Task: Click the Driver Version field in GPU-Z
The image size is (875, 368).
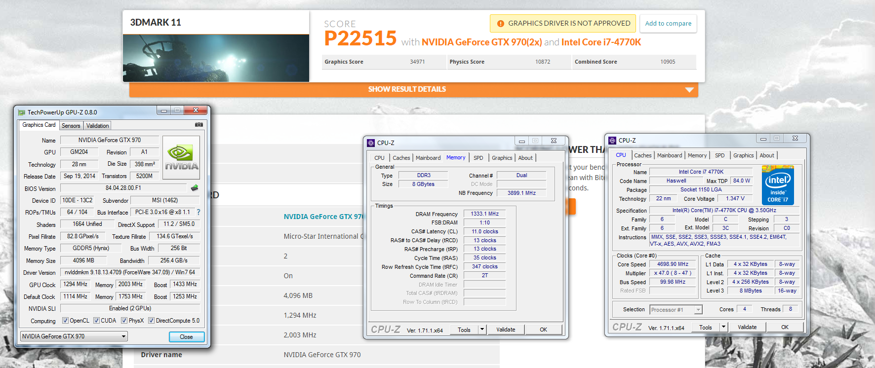Action: point(130,272)
